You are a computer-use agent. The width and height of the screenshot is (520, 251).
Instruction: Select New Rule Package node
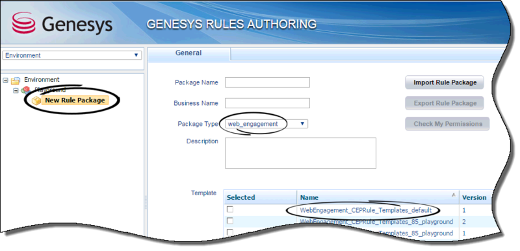coord(75,100)
